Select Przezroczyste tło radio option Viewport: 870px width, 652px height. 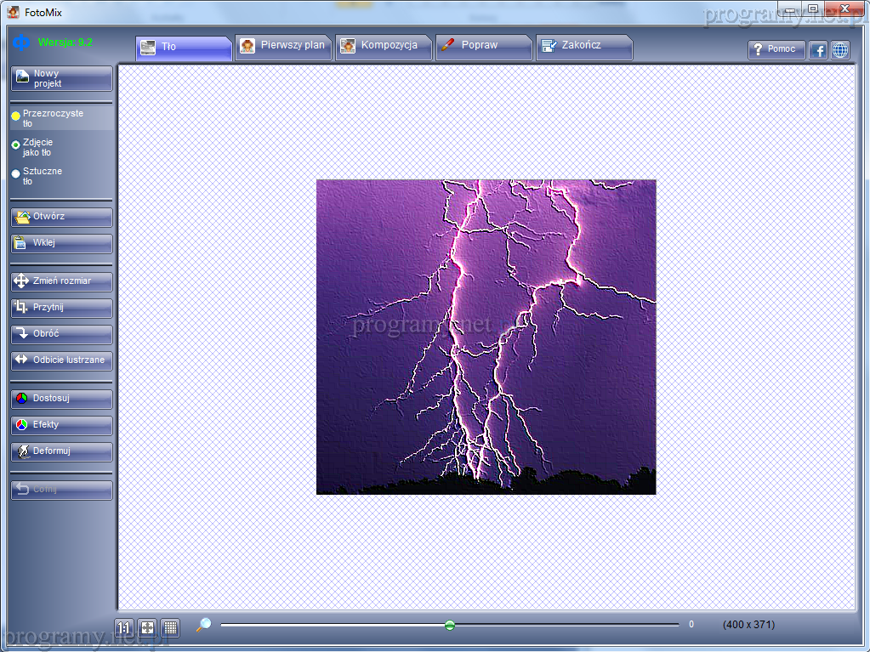pos(15,116)
